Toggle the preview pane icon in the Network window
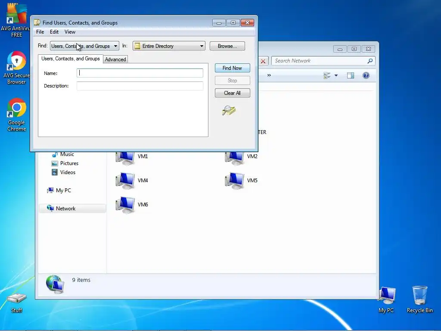Viewport: 441px width, 331px height. tap(351, 75)
